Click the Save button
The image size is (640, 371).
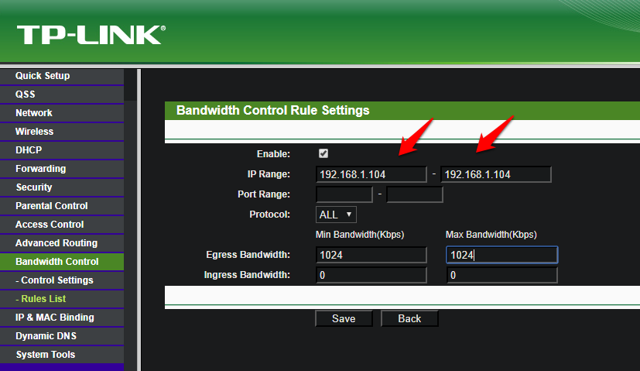(344, 318)
